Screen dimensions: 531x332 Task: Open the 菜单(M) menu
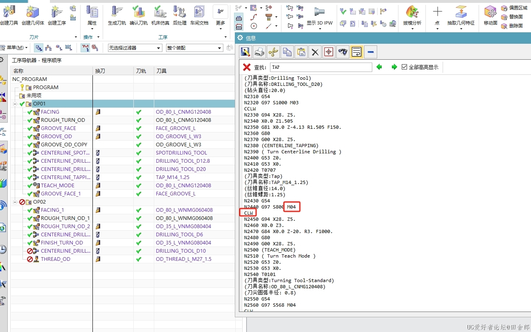(x=15, y=48)
